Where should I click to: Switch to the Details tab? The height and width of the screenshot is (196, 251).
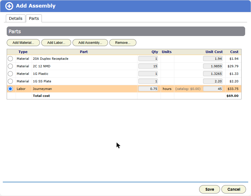pyautogui.click(x=16, y=18)
